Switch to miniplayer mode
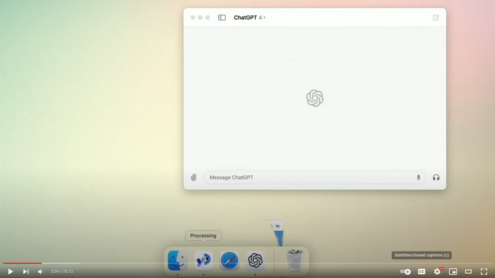This screenshot has height=278, width=495. 453,272
